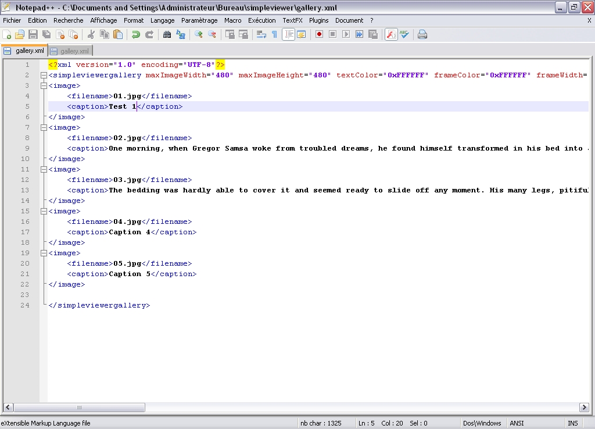Toggle word wrap in the toolbar
The image size is (595, 429).
[261, 35]
